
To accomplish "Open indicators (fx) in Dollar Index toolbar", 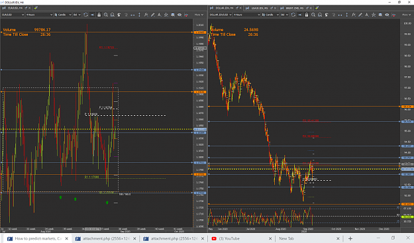I will tap(354, 15).
